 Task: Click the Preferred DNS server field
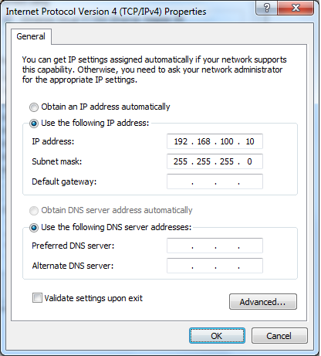[x=215, y=246]
